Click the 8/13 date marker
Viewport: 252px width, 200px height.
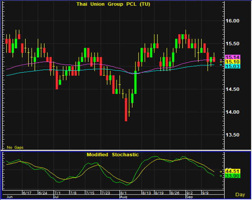147,193
